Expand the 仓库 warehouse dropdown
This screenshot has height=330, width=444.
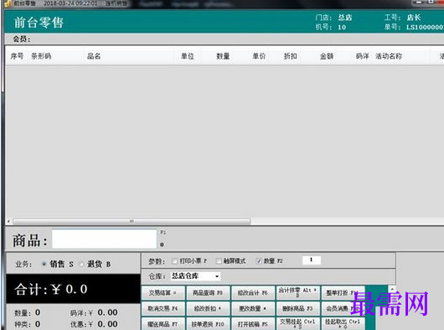click(x=217, y=276)
